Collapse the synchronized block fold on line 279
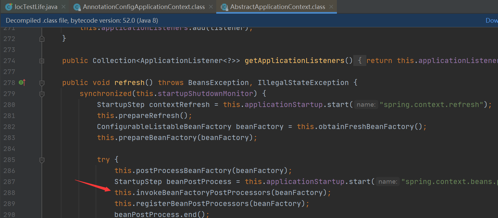This screenshot has width=498, height=218. tap(42, 94)
